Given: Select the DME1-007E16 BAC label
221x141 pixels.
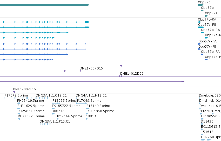Looking at the screenshot, I should (24, 89).
